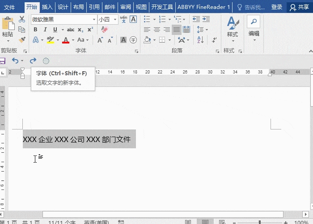Click the Paste clipboard icon
The image size is (313, 224).
[x=8, y=24]
